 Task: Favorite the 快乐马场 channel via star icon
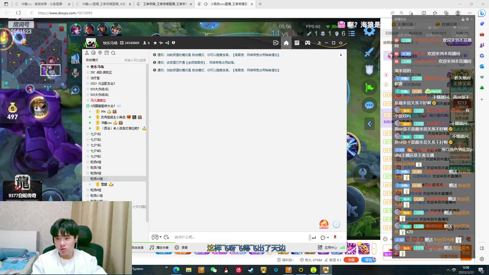pos(155,43)
